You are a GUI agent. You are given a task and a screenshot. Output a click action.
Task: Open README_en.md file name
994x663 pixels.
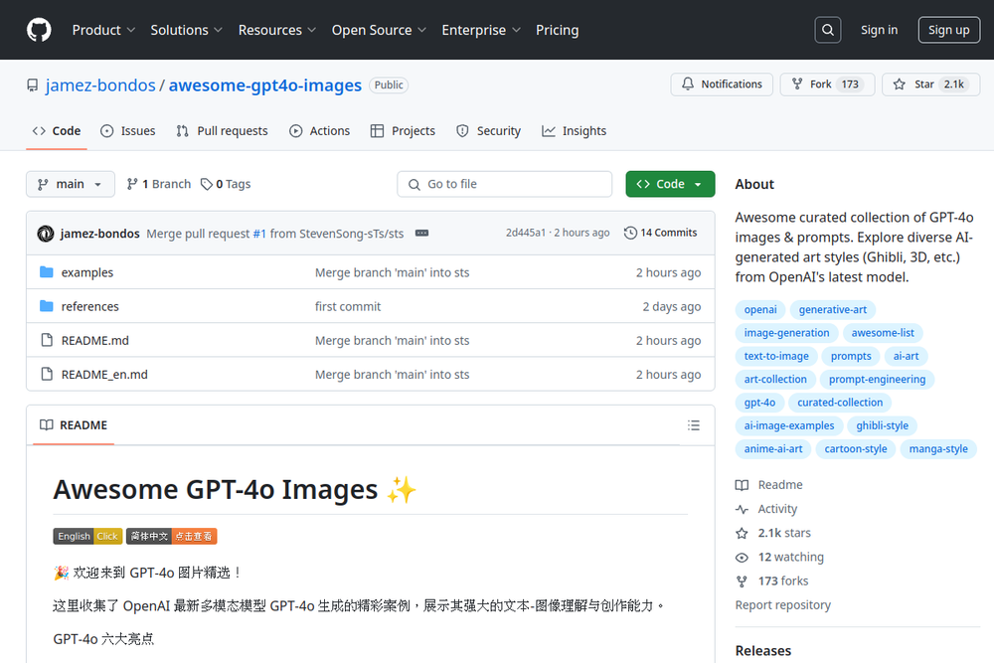[x=104, y=375]
